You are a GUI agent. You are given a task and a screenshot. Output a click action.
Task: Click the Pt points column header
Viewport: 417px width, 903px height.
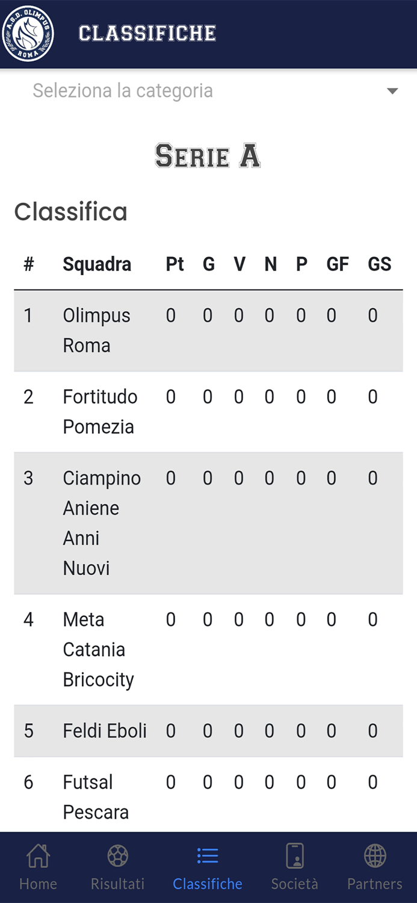click(175, 264)
